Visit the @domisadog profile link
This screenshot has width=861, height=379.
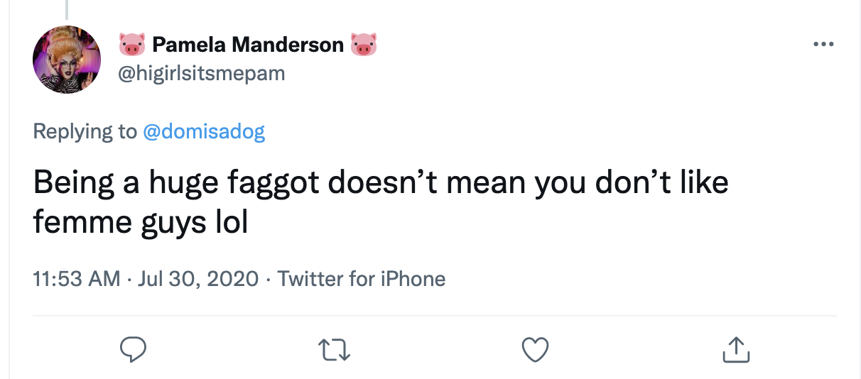pyautogui.click(x=204, y=132)
